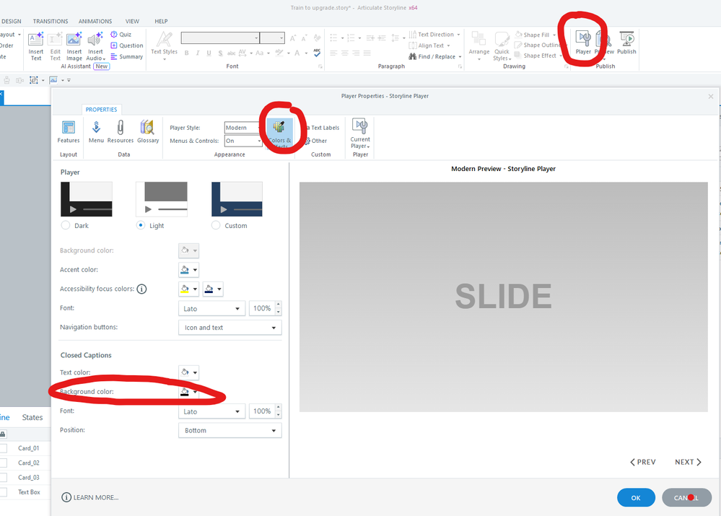Switch to the Transitions ribbon tab

tap(51, 22)
